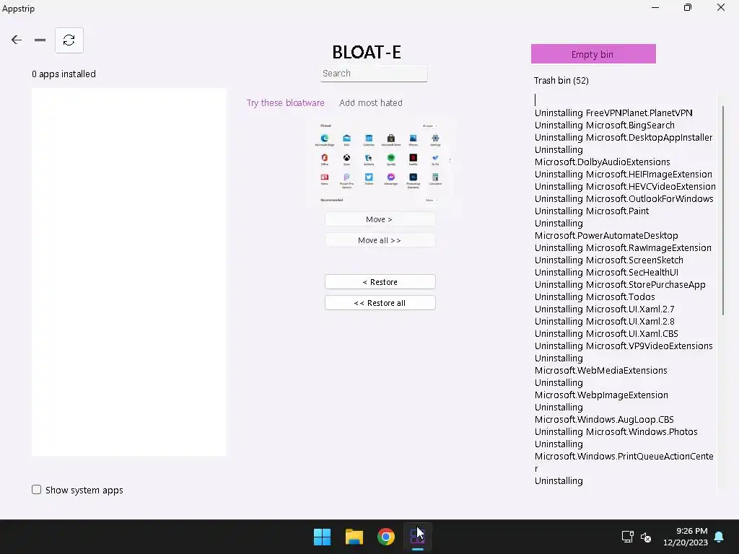Click the muted volume tray icon
Screen dimensions: 739x554
646,537
